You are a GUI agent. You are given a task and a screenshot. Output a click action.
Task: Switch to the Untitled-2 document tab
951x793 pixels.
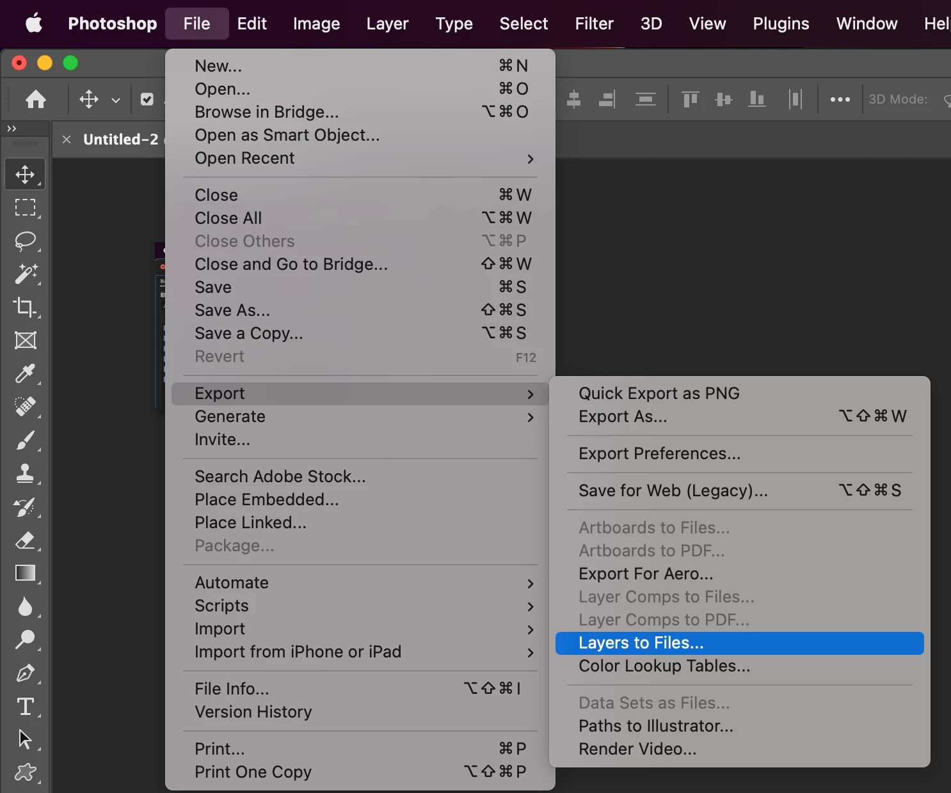[120, 139]
